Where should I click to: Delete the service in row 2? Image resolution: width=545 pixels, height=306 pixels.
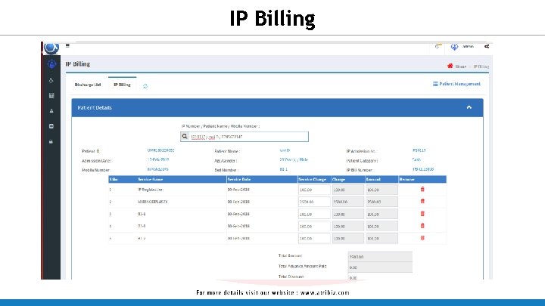pyautogui.click(x=422, y=201)
